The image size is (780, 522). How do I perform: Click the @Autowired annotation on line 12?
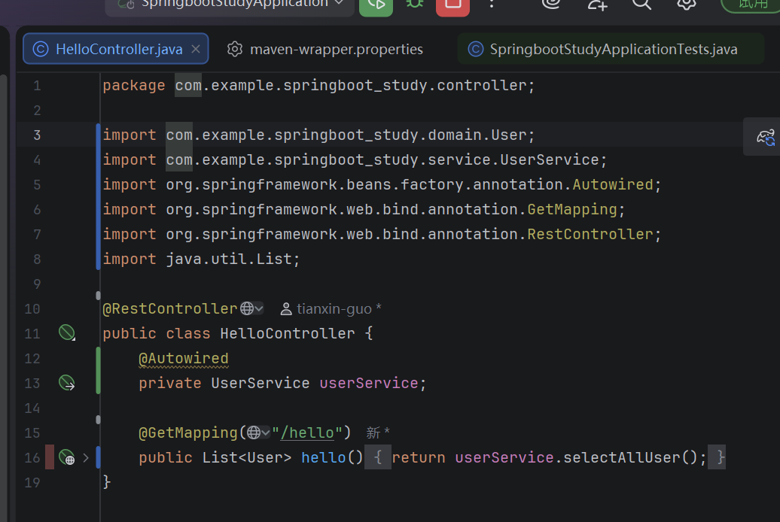[x=184, y=359]
